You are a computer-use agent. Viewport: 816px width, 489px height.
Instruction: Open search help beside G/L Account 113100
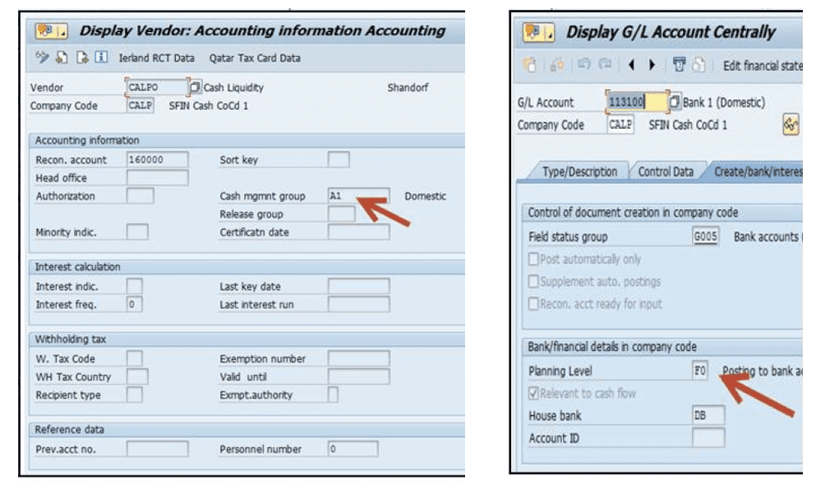pos(674,103)
